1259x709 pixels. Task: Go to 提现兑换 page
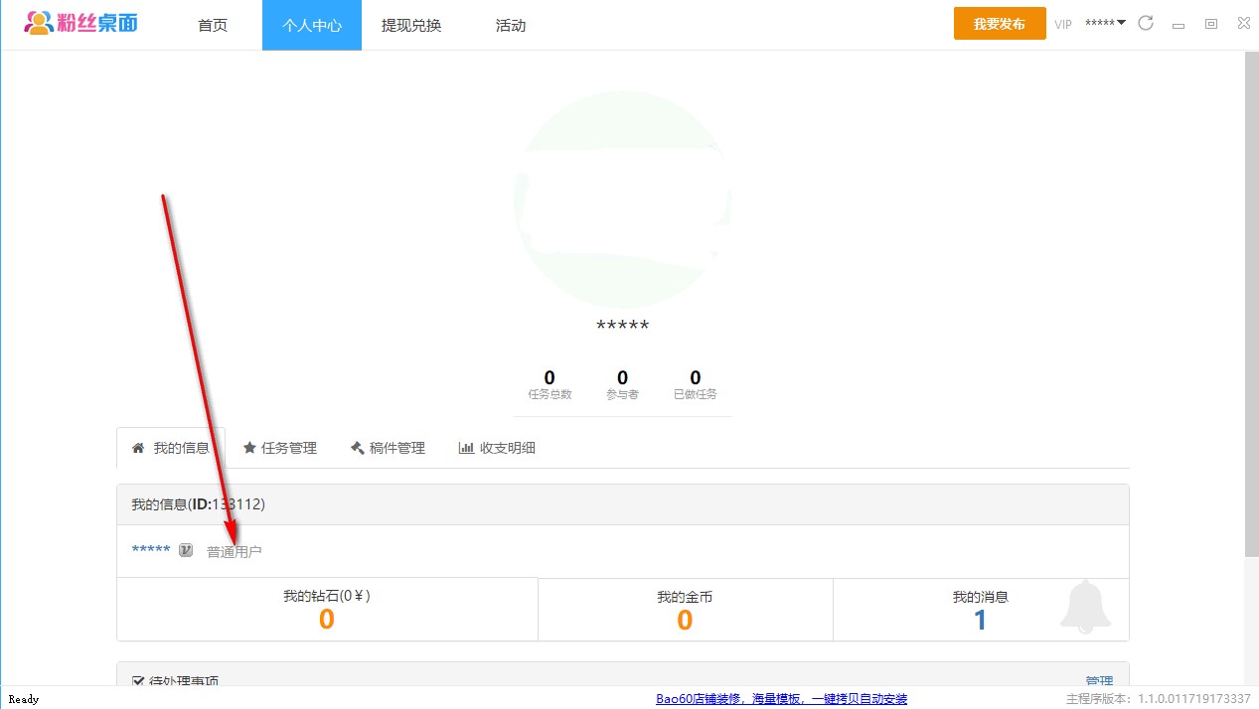(x=411, y=25)
